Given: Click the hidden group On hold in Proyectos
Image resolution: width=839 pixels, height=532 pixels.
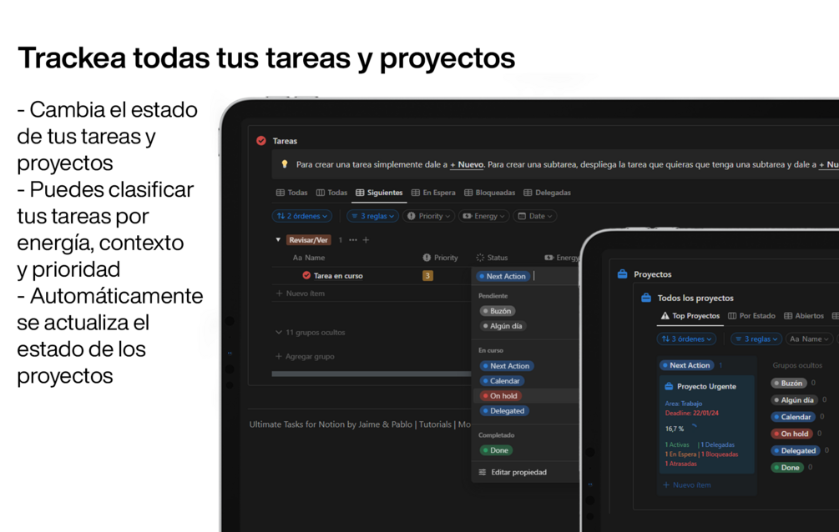Looking at the screenshot, I should click(791, 434).
